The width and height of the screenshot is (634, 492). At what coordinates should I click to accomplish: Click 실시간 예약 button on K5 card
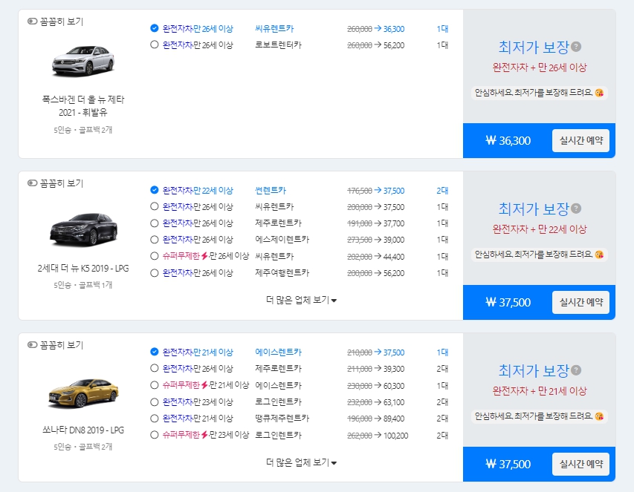pyautogui.click(x=580, y=302)
